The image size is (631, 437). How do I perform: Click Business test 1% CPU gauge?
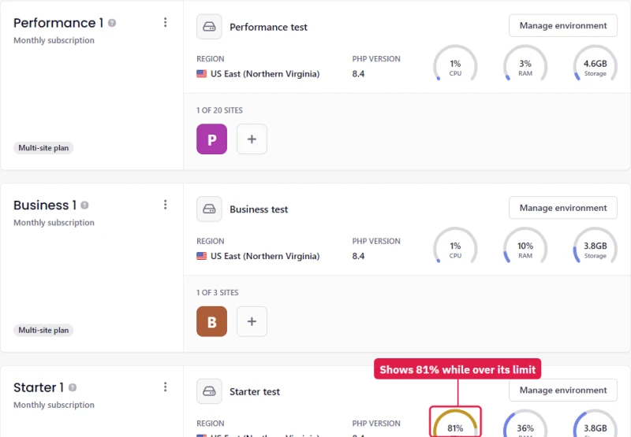(455, 246)
